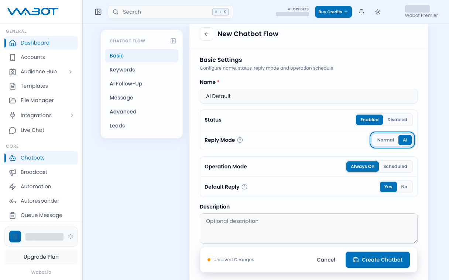Go to Broadcast in the sidebar

41,172
